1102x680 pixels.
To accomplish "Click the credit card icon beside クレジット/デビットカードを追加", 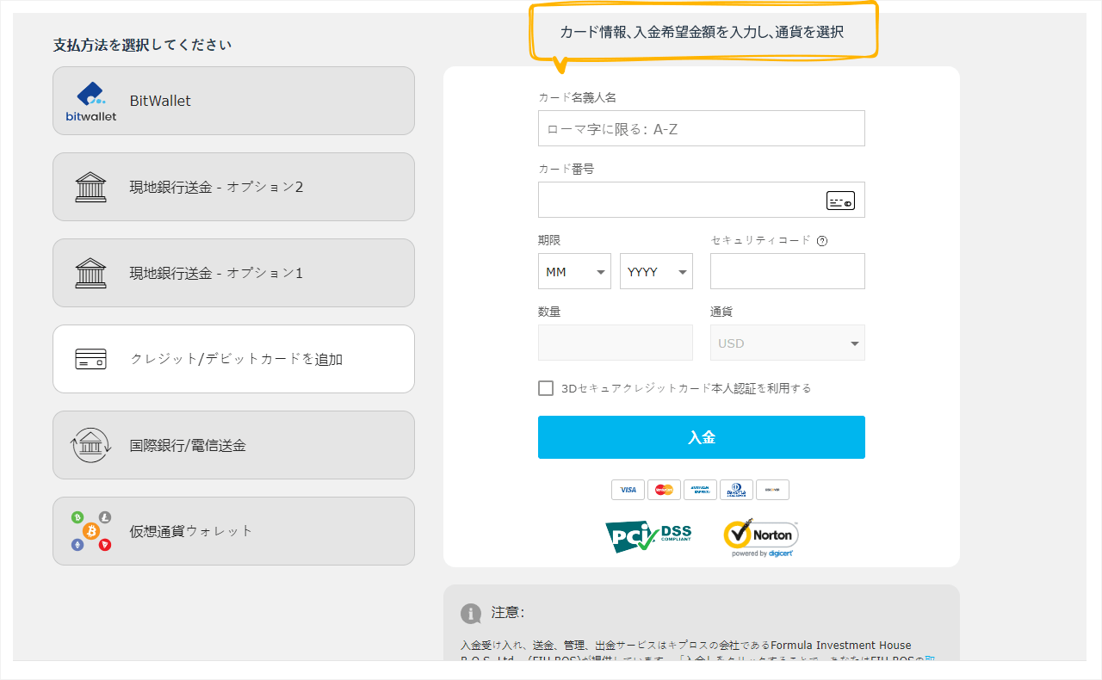I will tap(91, 359).
